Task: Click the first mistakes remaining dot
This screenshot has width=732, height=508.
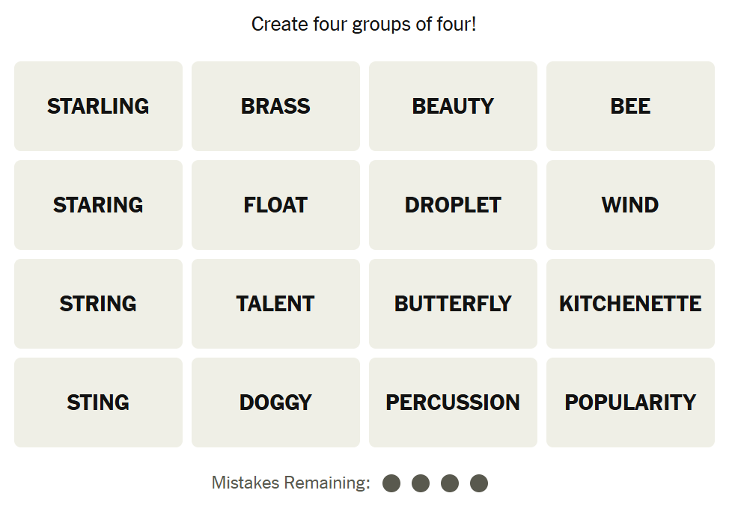Action: pos(391,483)
